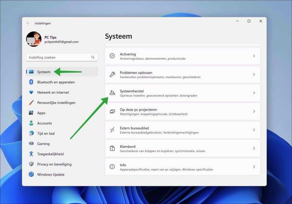
Task: Expand the Info row chevron
Action: [x=254, y=167]
